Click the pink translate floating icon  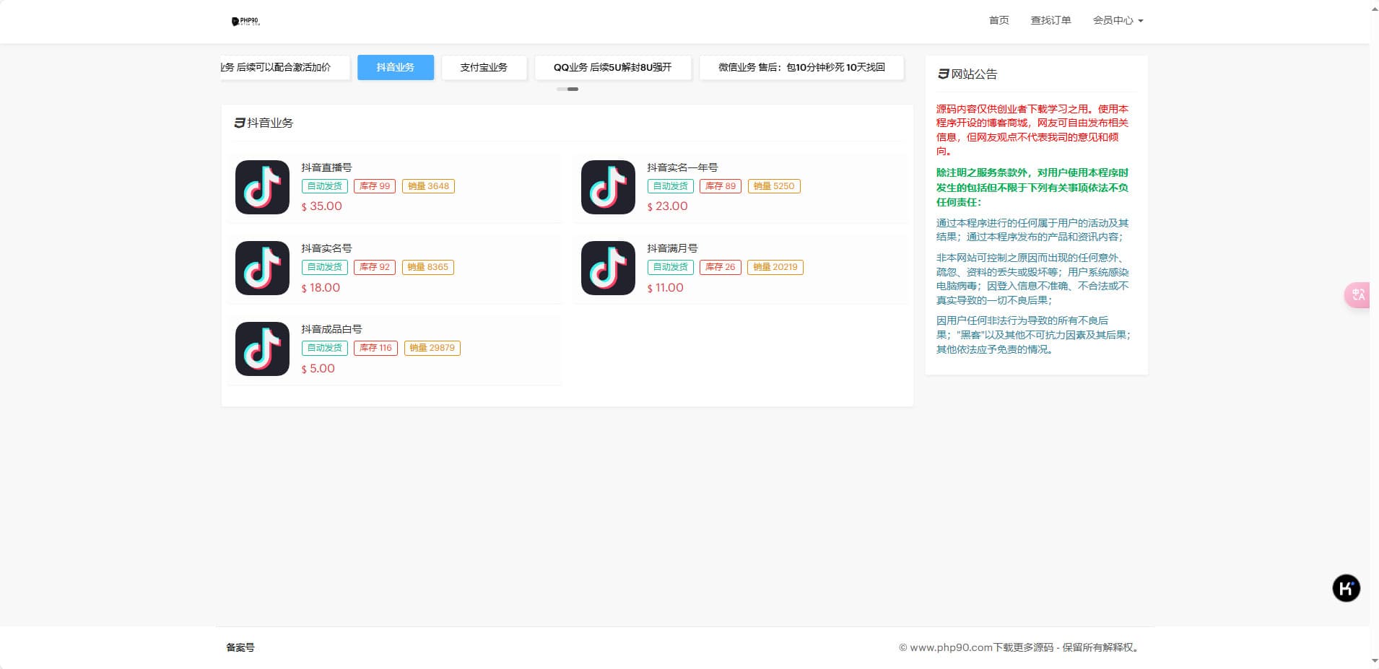pyautogui.click(x=1357, y=295)
